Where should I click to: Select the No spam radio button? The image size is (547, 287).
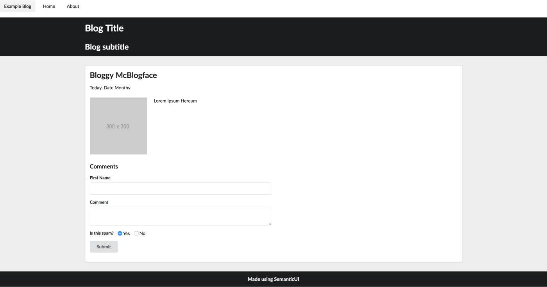[136, 234]
